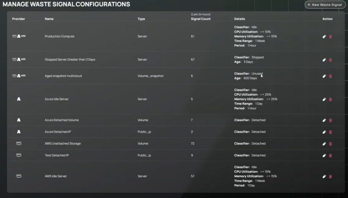Click the AWS provider icon on AWS Idle Server row
The width and height of the screenshot is (348, 198).
point(18,176)
